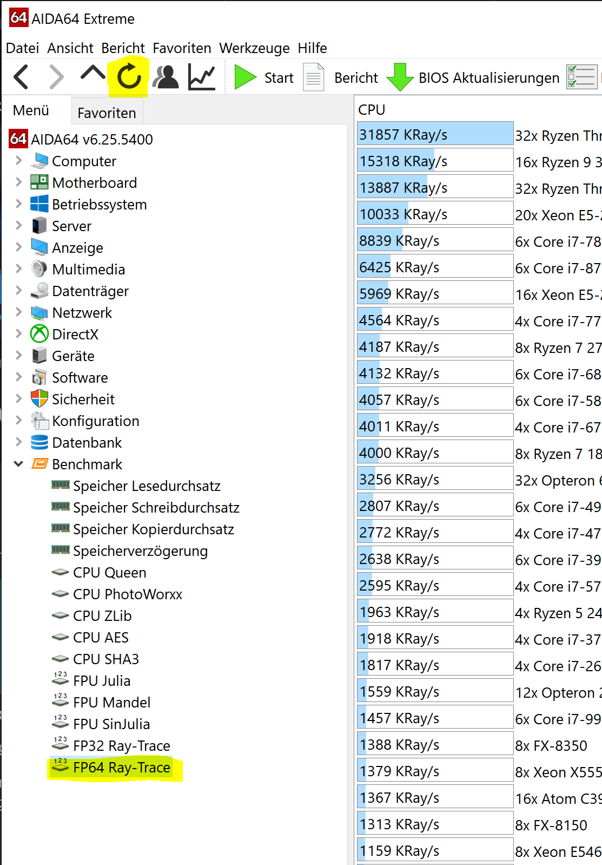Switch to the Favoriten tab in left panel
The width and height of the screenshot is (602, 865).
pyautogui.click(x=107, y=113)
